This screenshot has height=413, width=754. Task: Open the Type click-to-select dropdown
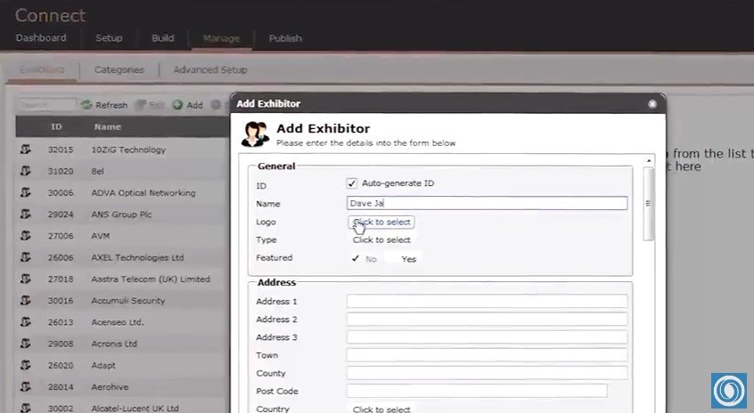(381, 239)
